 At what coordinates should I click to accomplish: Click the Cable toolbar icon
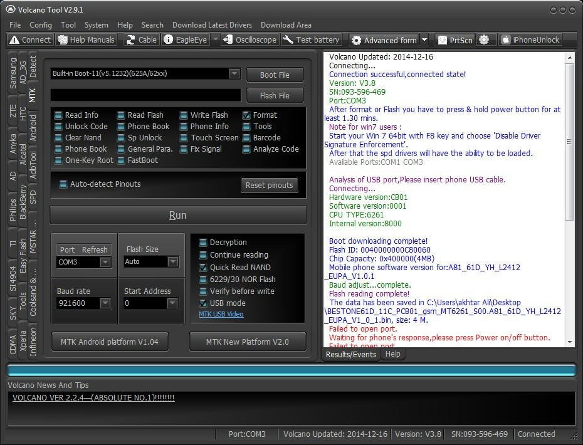[x=130, y=39]
